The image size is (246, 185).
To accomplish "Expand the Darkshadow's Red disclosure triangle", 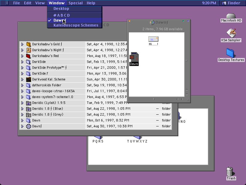I will [x=22, y=56].
